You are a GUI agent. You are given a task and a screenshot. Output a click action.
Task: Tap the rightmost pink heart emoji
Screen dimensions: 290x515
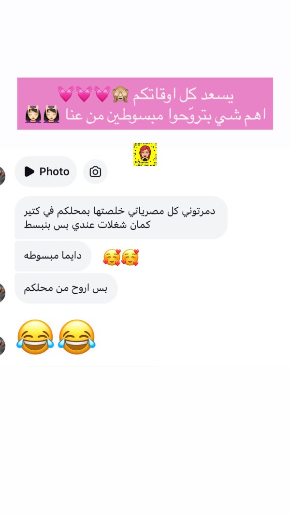pyautogui.click(x=102, y=94)
